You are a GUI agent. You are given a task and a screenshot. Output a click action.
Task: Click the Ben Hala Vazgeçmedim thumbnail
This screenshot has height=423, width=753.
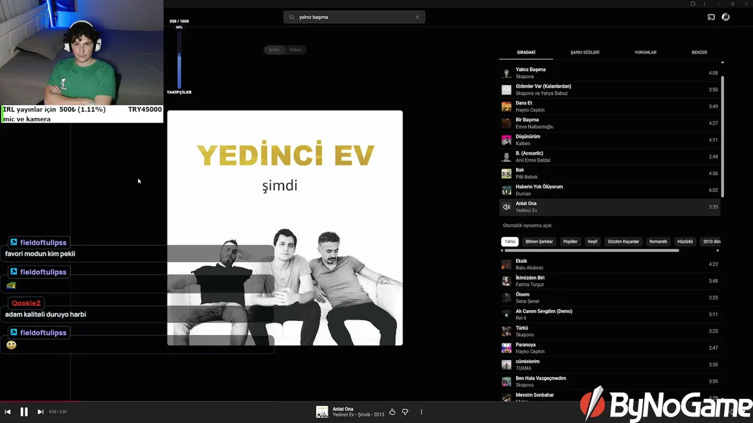pos(507,381)
